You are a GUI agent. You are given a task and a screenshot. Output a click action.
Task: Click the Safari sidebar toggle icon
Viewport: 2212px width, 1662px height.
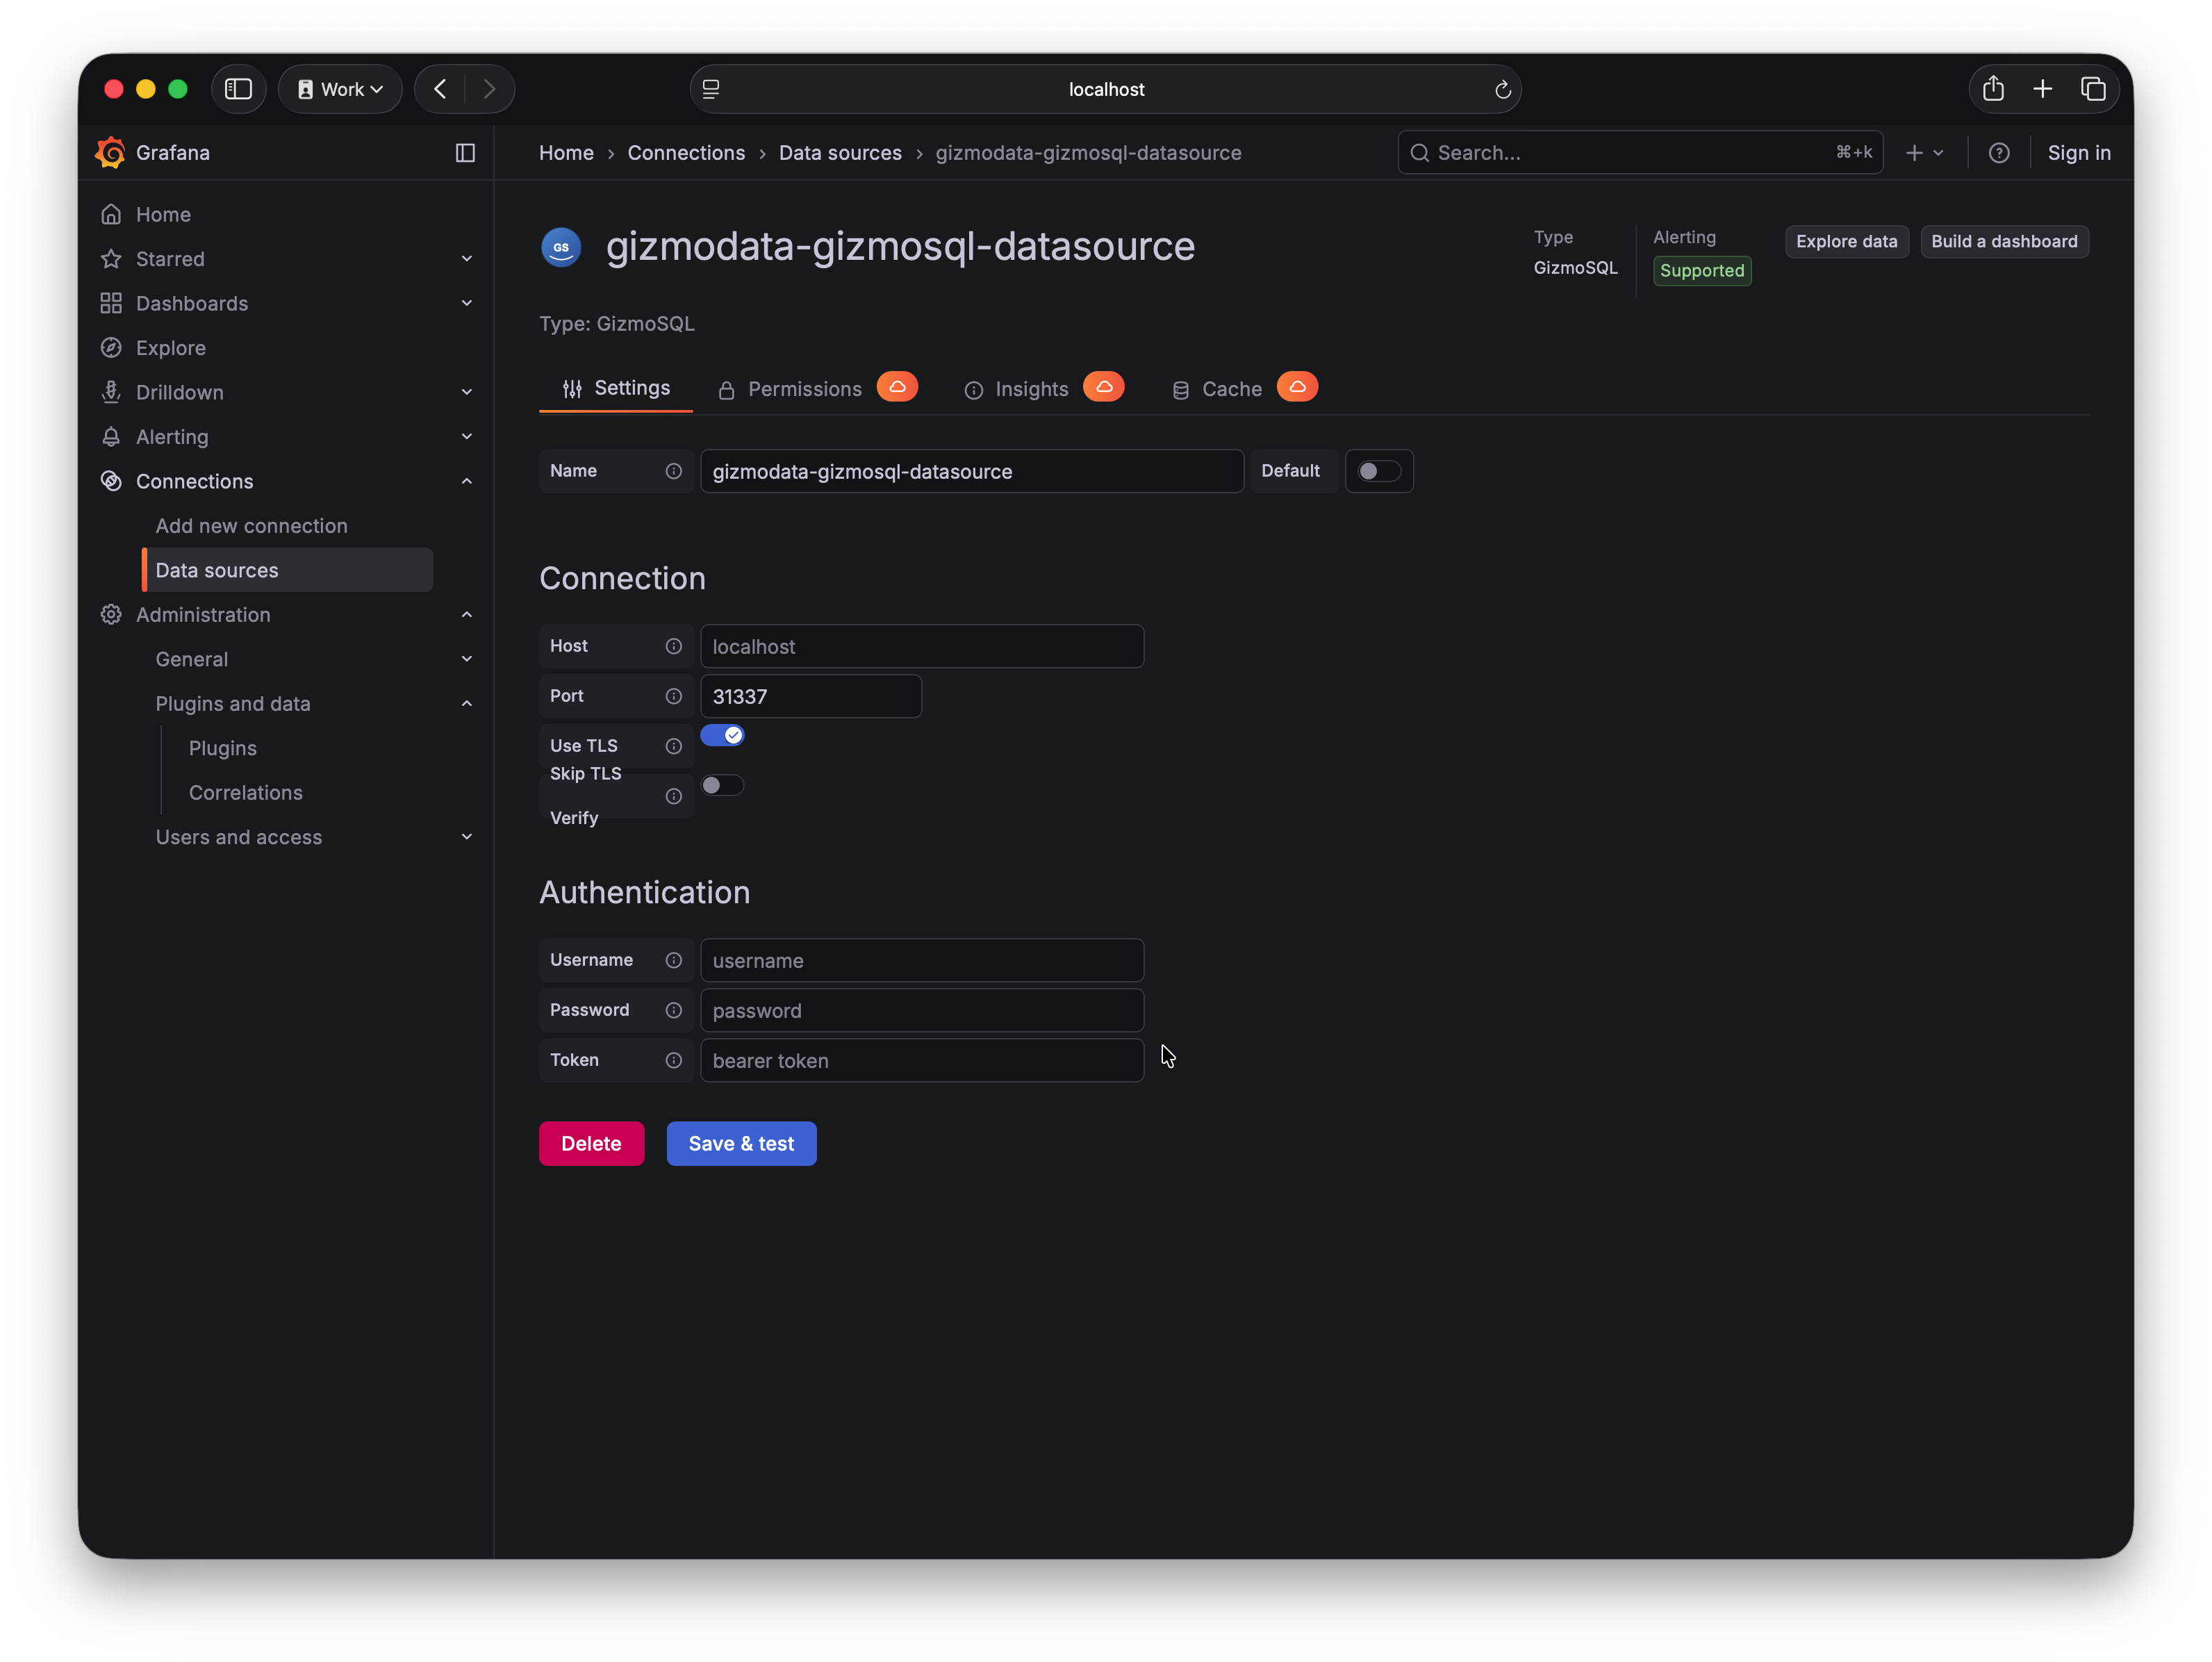point(238,89)
